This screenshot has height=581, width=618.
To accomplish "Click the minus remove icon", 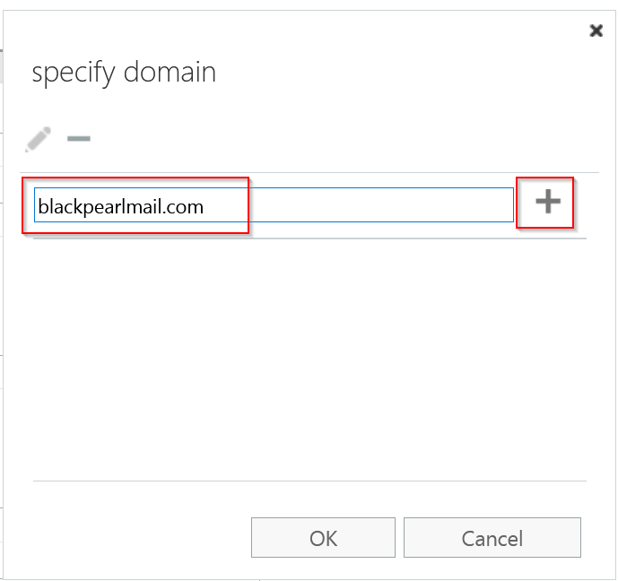I will (x=79, y=139).
